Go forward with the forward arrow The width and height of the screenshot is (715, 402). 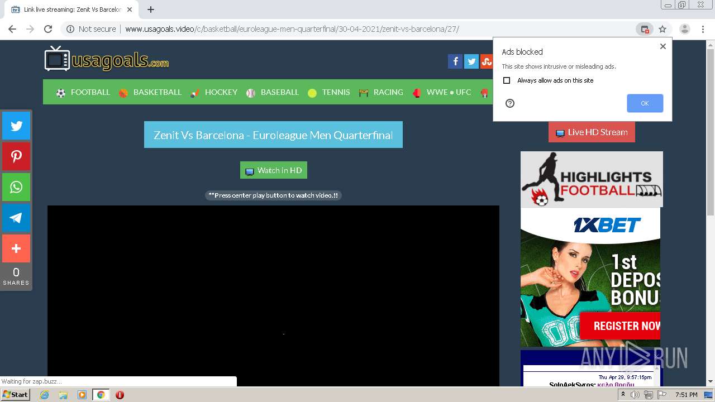point(30,29)
